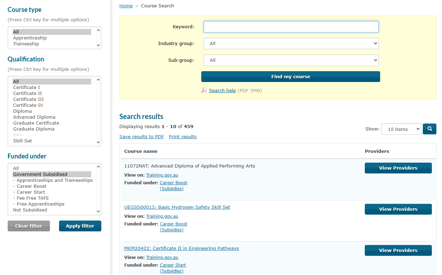
Task: Select Graduate Certificate qualification
Action: coord(52,123)
